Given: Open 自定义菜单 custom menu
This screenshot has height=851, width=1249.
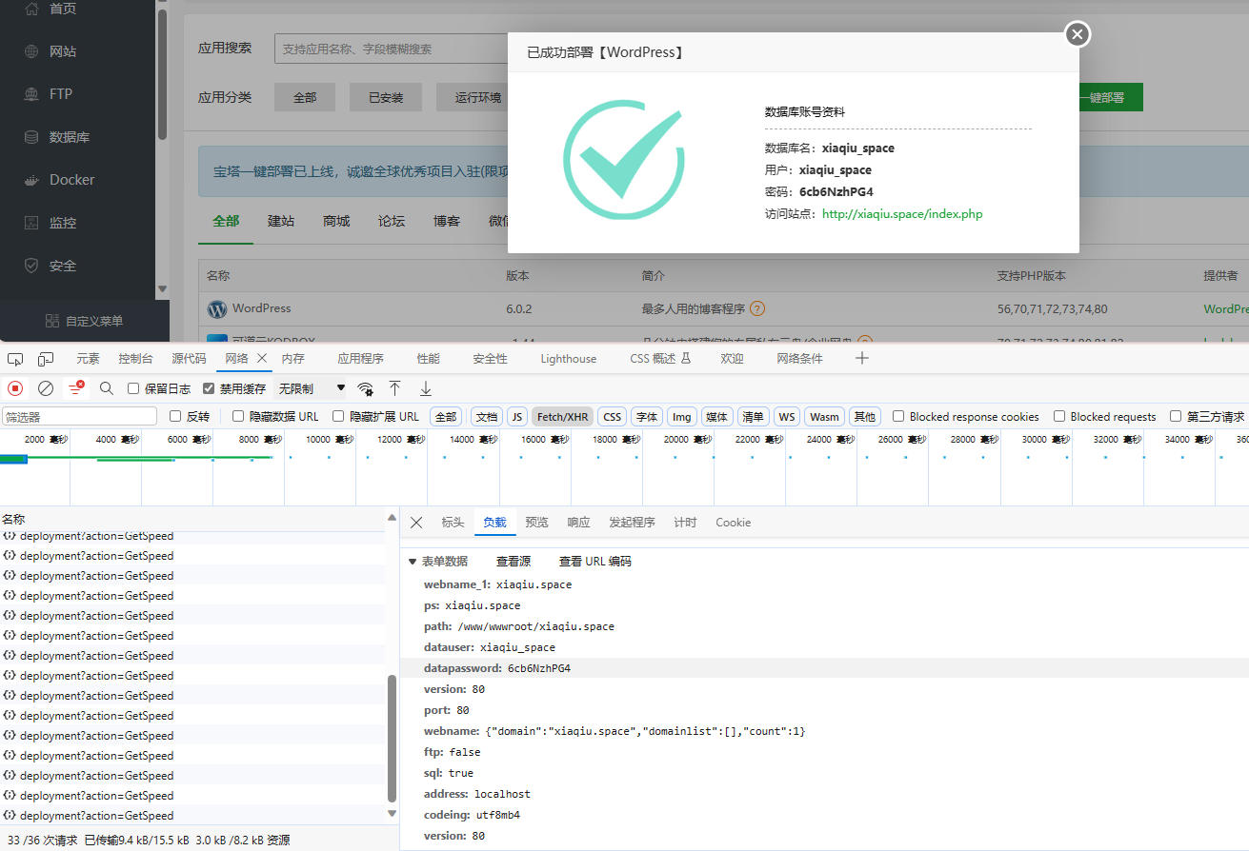Looking at the screenshot, I should click(x=85, y=321).
